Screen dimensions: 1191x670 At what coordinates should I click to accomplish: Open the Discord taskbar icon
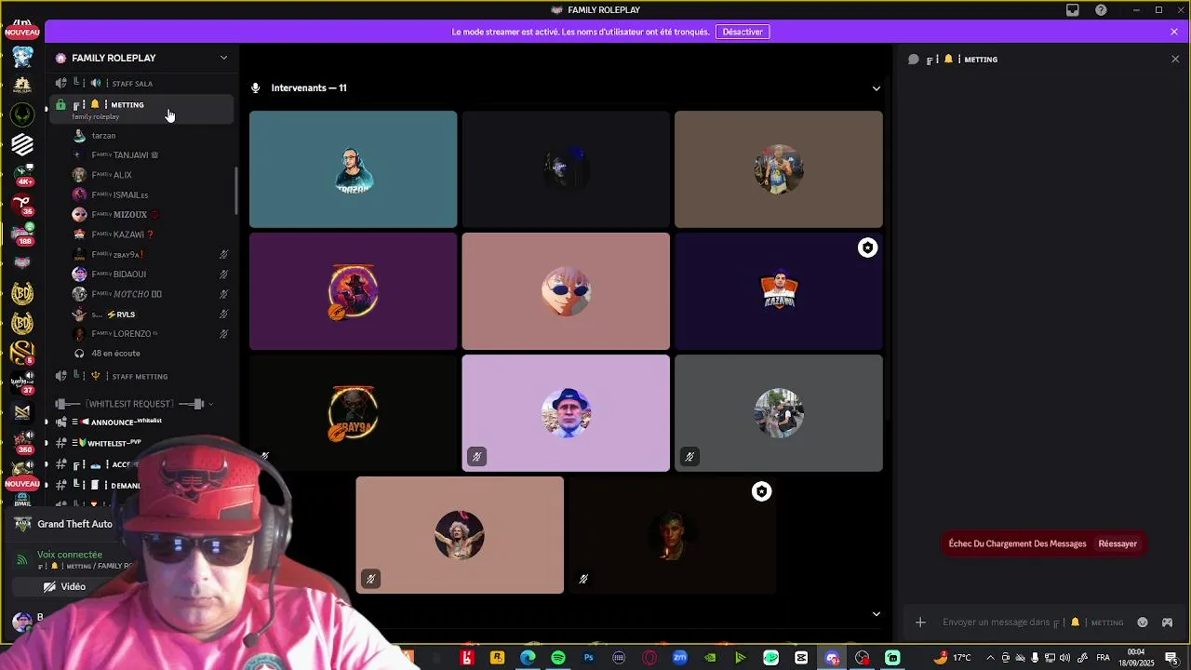coord(832,658)
